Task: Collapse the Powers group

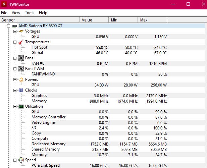Action: 15,79
